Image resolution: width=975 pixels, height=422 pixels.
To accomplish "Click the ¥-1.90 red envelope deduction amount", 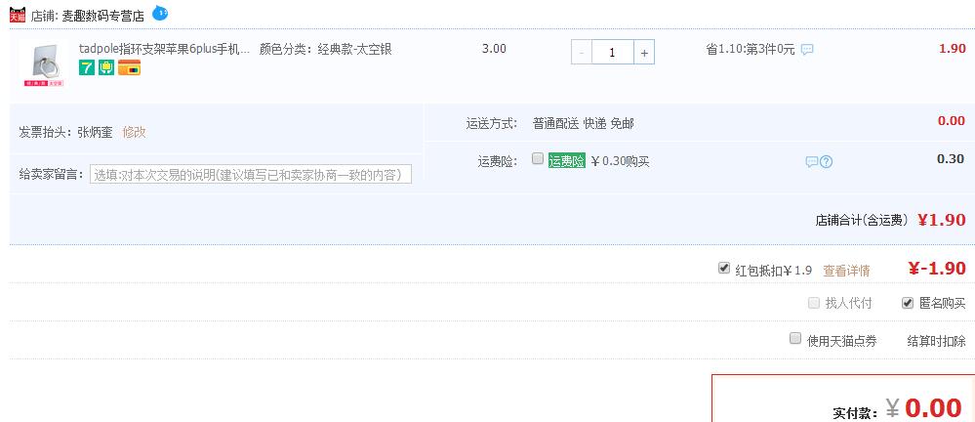I will click(x=936, y=269).
